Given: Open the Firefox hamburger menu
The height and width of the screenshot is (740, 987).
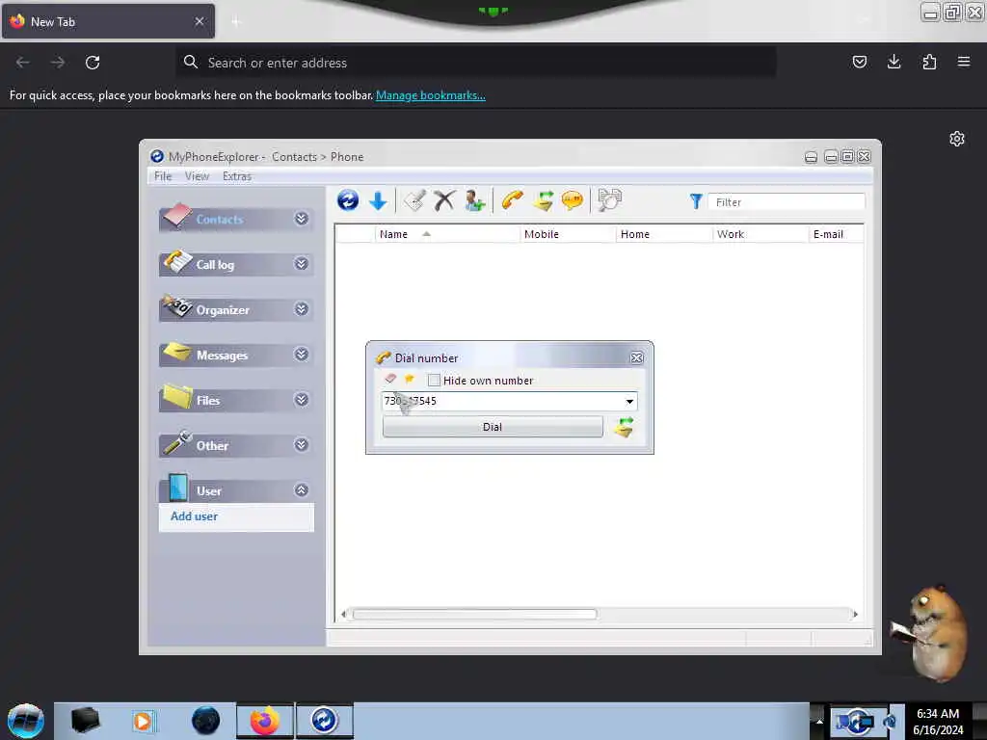Looking at the screenshot, I should (x=964, y=62).
